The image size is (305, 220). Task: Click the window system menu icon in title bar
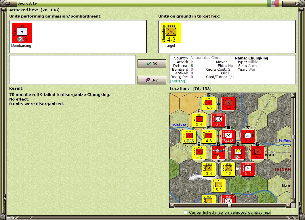(7, 3)
